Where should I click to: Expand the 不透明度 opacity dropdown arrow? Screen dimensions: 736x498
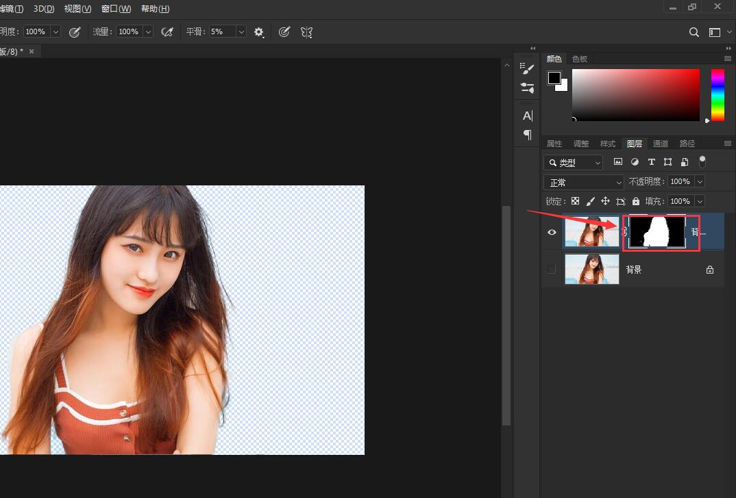click(x=700, y=182)
